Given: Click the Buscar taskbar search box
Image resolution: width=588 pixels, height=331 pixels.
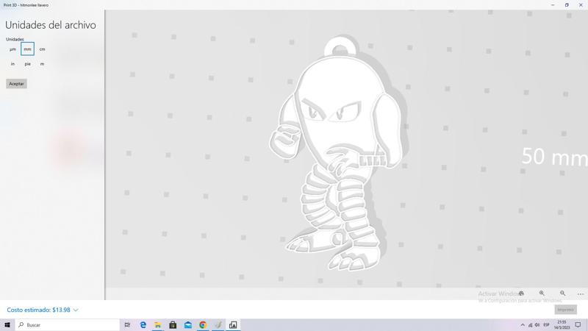Looking at the screenshot, I should tap(68, 325).
